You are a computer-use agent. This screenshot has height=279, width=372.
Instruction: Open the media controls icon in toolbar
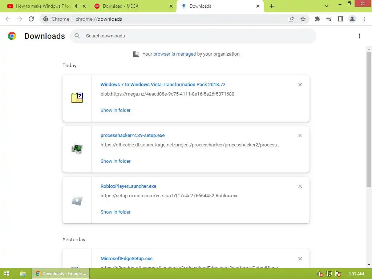(329, 19)
